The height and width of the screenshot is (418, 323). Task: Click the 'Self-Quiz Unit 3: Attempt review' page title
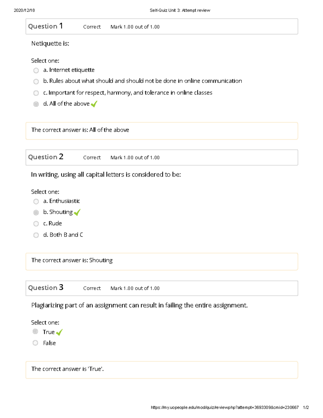pyautogui.click(x=180, y=10)
